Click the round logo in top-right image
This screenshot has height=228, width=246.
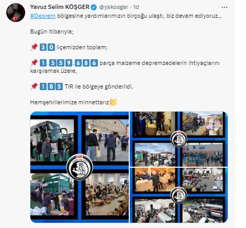click(x=178, y=139)
